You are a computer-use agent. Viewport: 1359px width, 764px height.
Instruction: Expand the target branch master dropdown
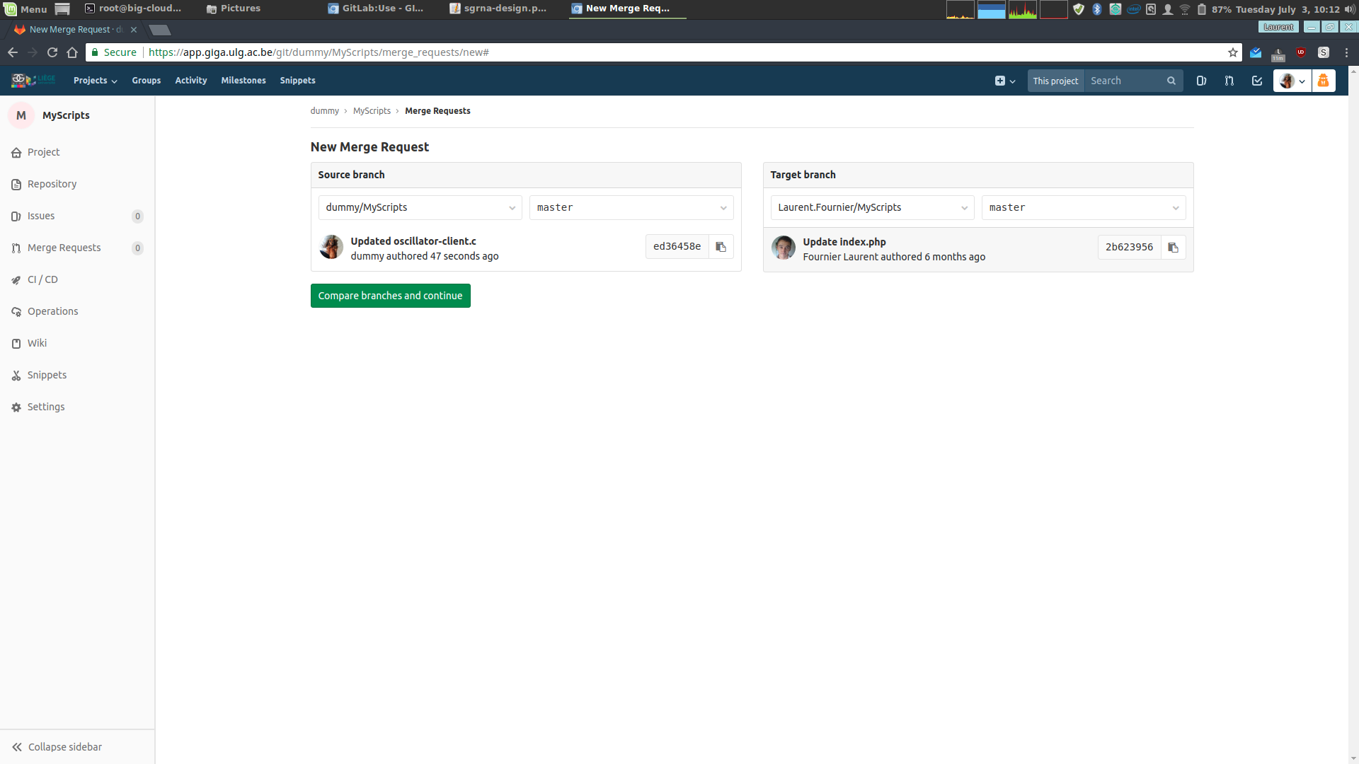coord(1083,207)
